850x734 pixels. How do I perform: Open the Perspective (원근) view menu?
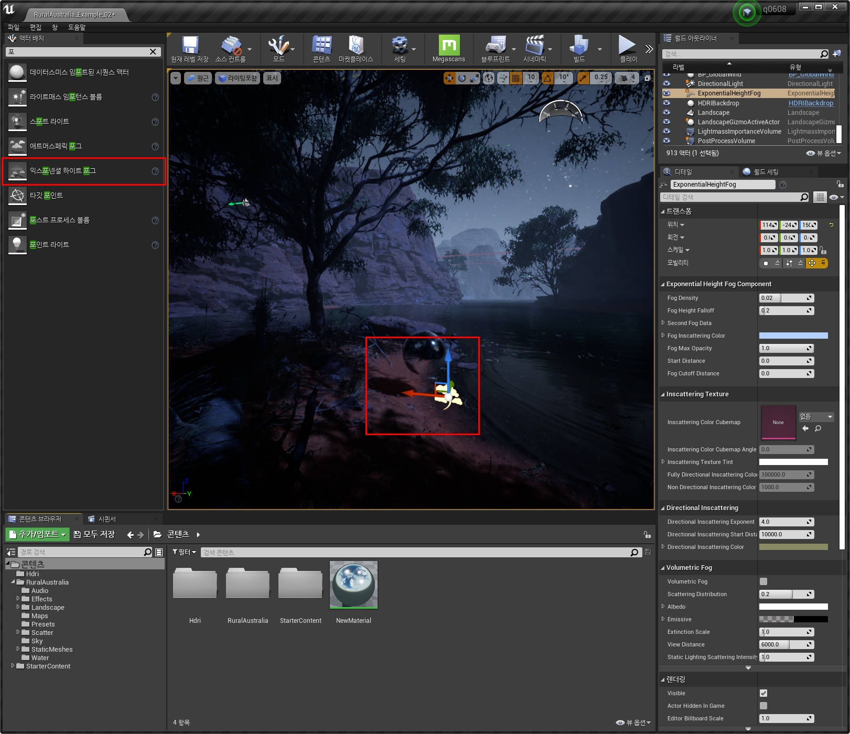click(198, 78)
